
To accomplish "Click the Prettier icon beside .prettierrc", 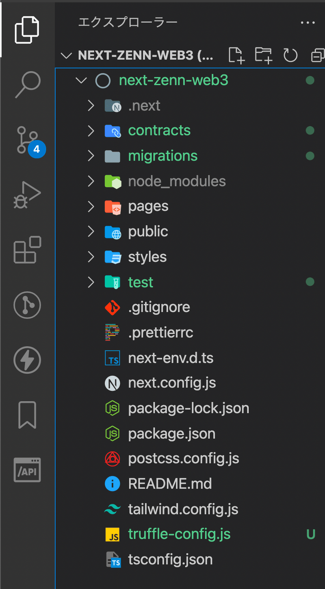I will pyautogui.click(x=113, y=333).
